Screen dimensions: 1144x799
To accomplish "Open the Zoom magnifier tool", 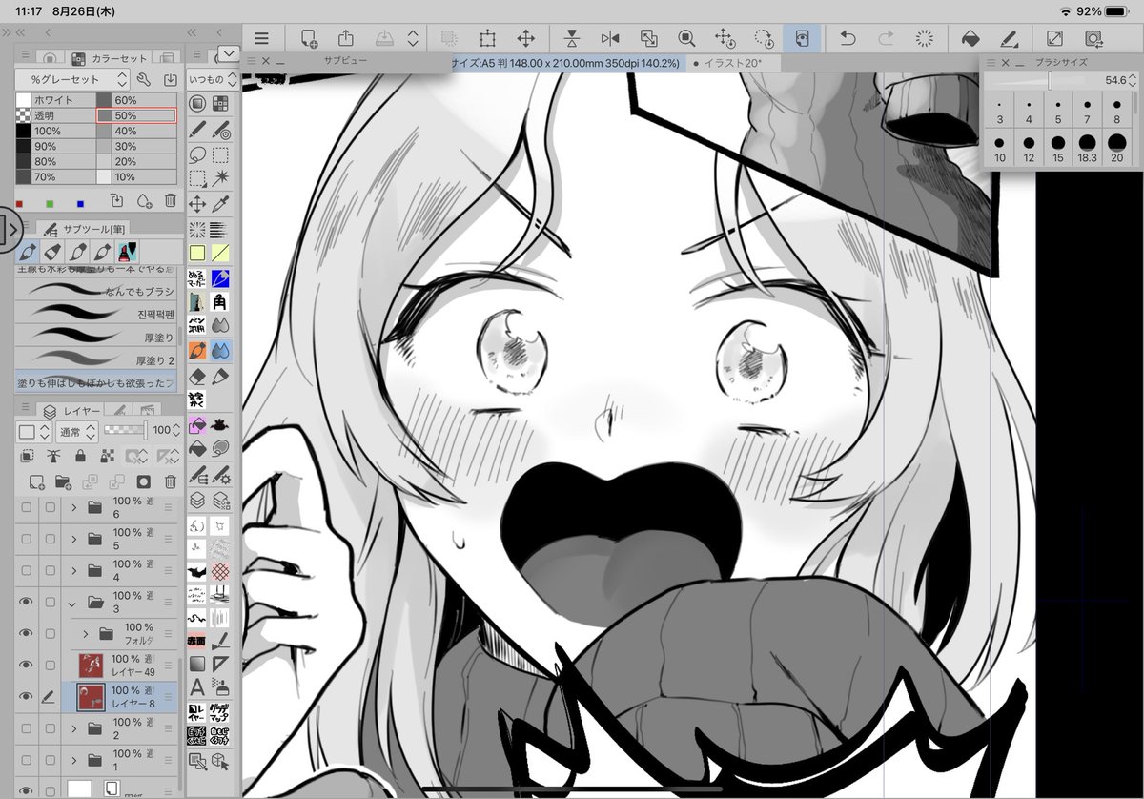I will (686, 37).
